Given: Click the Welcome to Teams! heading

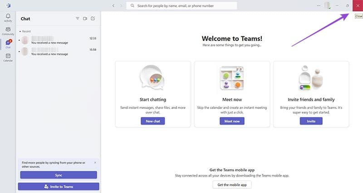Looking at the screenshot, I should click(x=232, y=39).
